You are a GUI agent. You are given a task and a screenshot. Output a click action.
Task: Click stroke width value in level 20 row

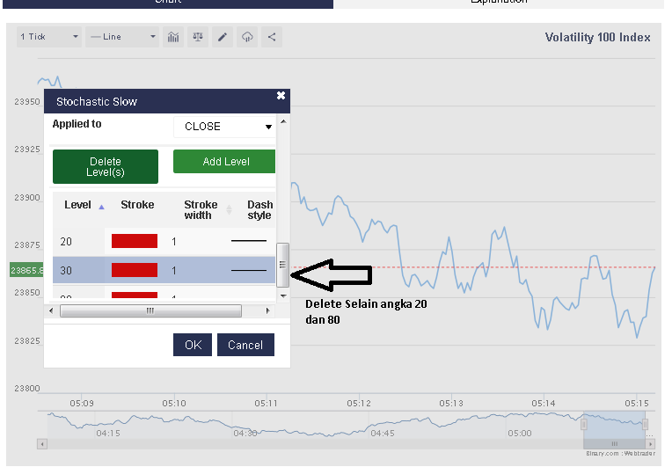tap(174, 242)
